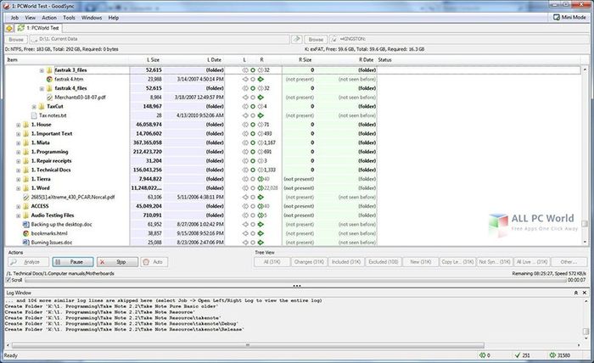The width and height of the screenshot is (594, 363).
Task: Close the Log Window with the X icon
Action: [585, 293]
